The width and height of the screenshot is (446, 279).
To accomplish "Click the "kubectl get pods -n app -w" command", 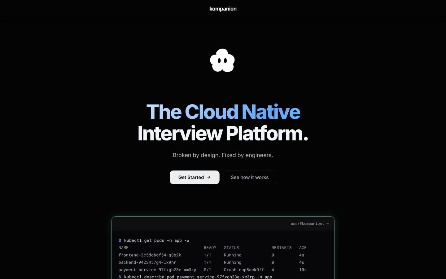I will pyautogui.click(x=157, y=240).
